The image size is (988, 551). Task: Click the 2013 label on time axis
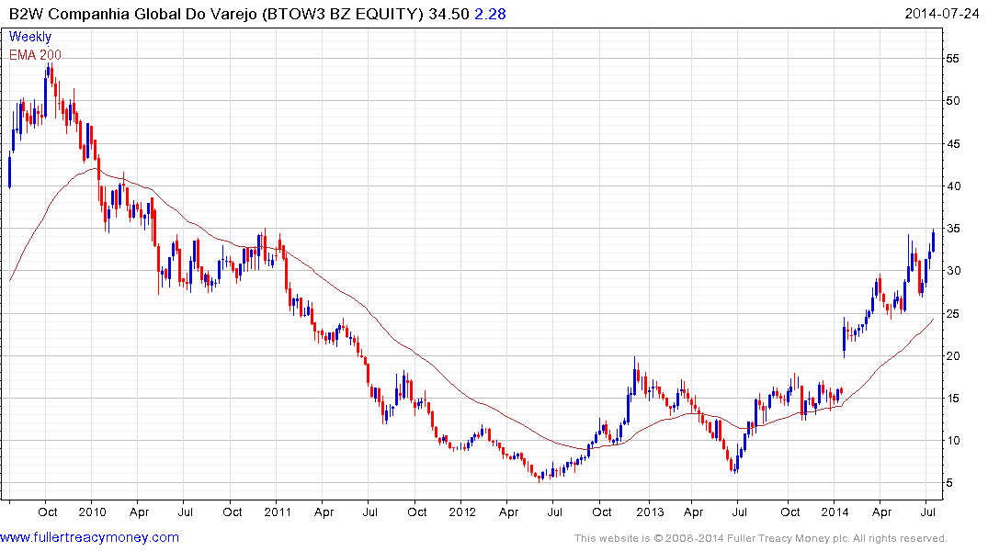pyautogui.click(x=650, y=512)
